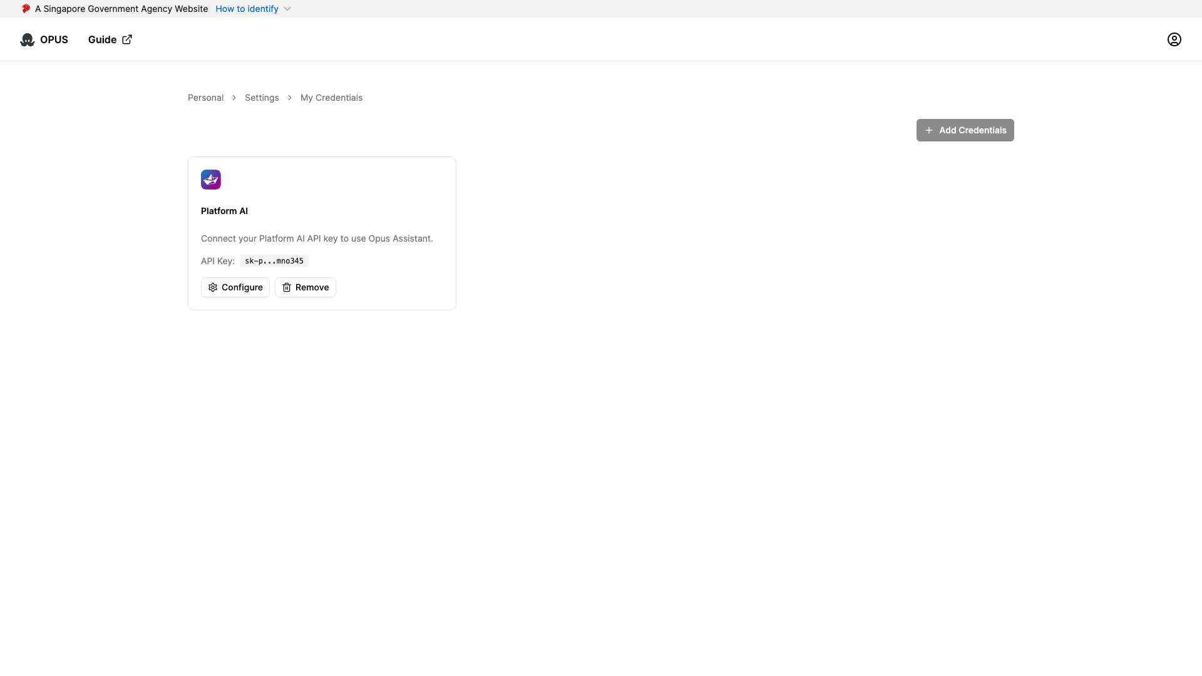Image resolution: width=1202 pixels, height=676 pixels.
Task: Open the Guide link in header
Action: pyautogui.click(x=110, y=39)
